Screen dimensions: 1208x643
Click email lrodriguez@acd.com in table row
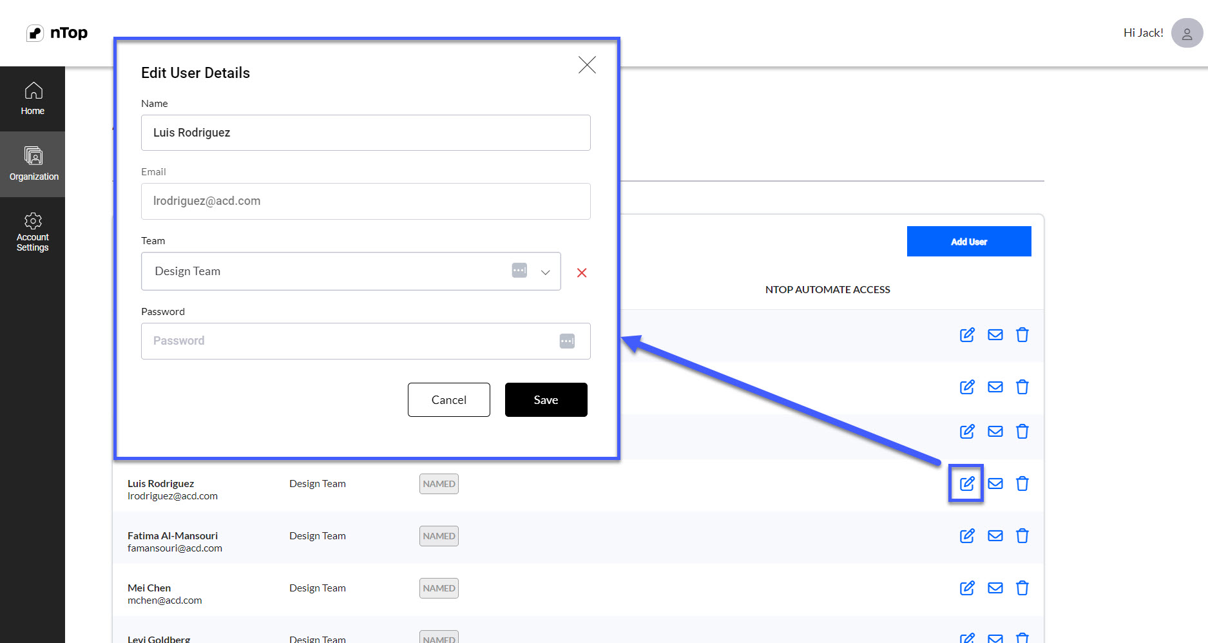173,496
